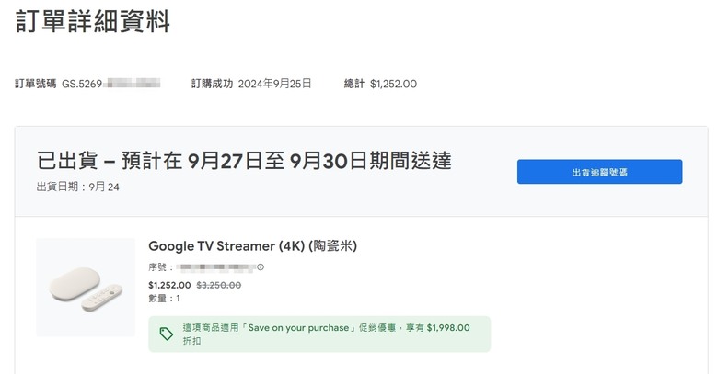The height and width of the screenshot is (374, 718).
Task: Click the Save on your purchase promo message
Action: (326, 334)
